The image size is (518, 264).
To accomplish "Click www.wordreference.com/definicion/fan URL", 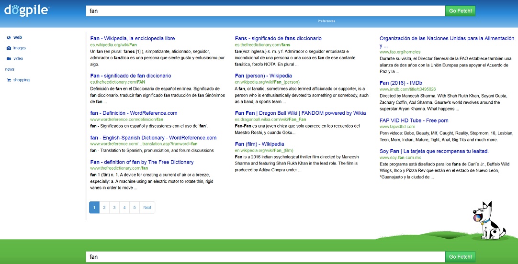I will pyautogui.click(x=127, y=119).
